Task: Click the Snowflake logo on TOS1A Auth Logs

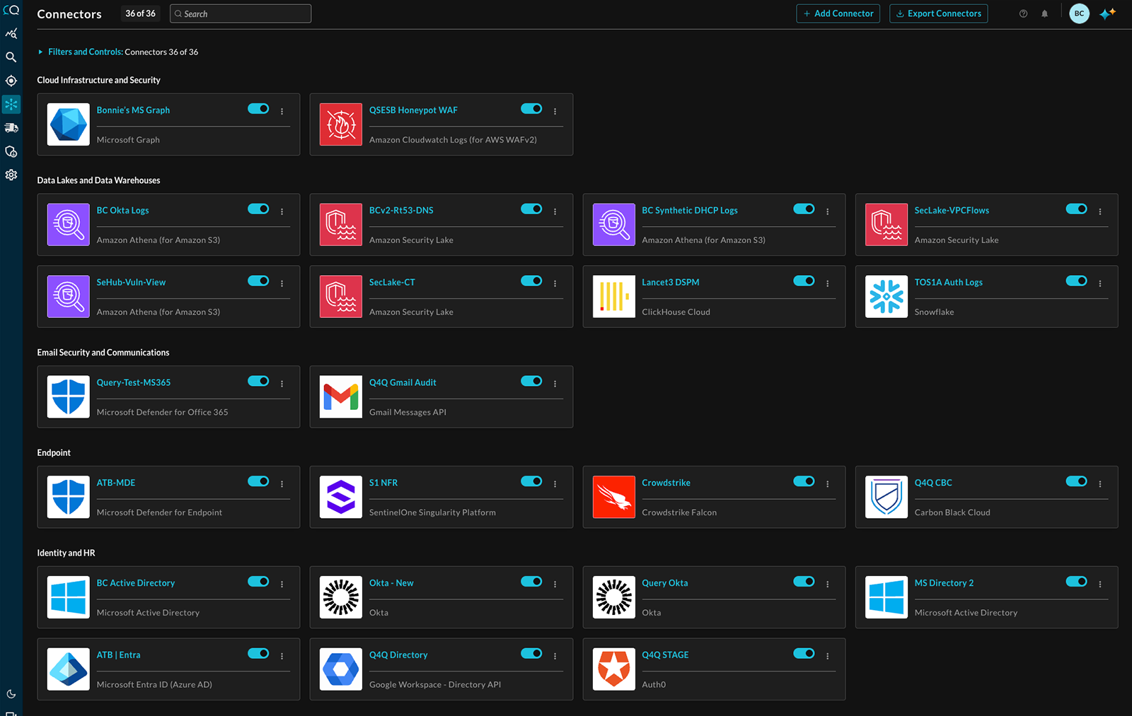Action: 886,296
